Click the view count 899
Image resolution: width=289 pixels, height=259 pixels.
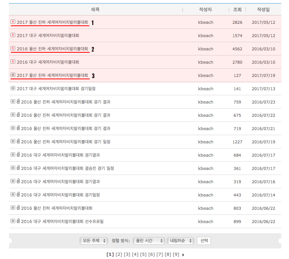click(237, 221)
